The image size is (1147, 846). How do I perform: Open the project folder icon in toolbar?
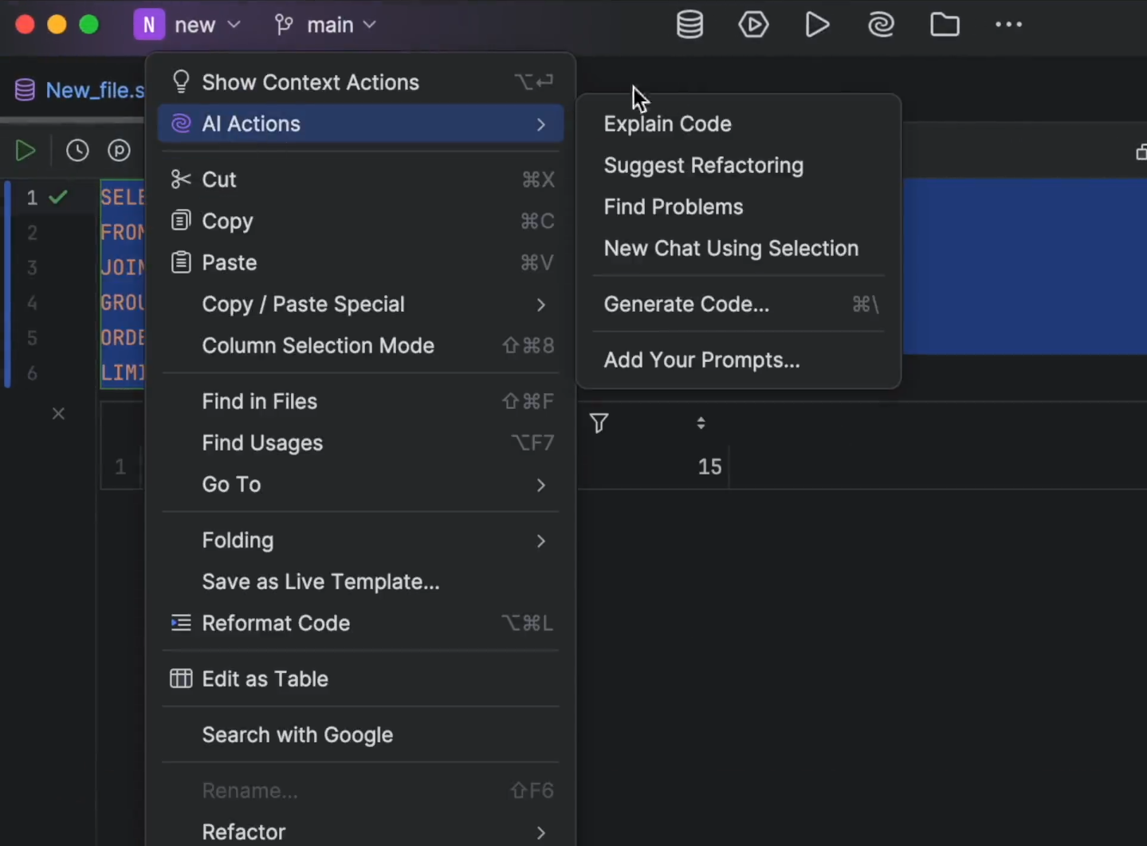click(x=945, y=25)
